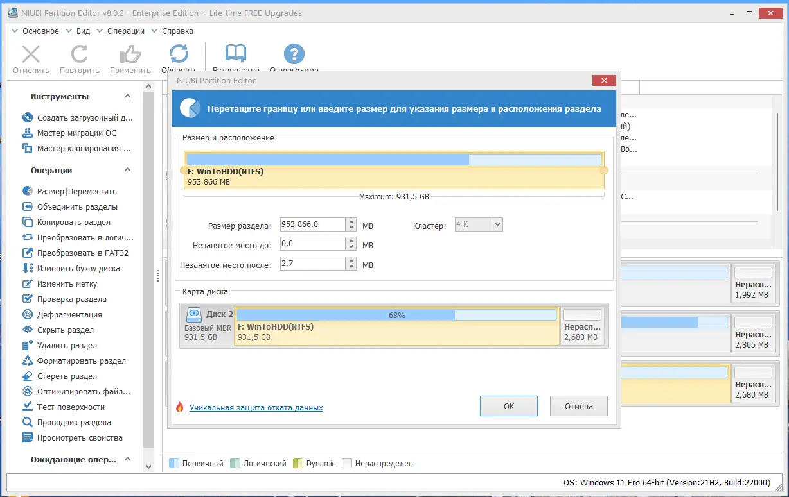Choose Скрыть раздел operation
789x497 pixels.
click(x=58, y=330)
